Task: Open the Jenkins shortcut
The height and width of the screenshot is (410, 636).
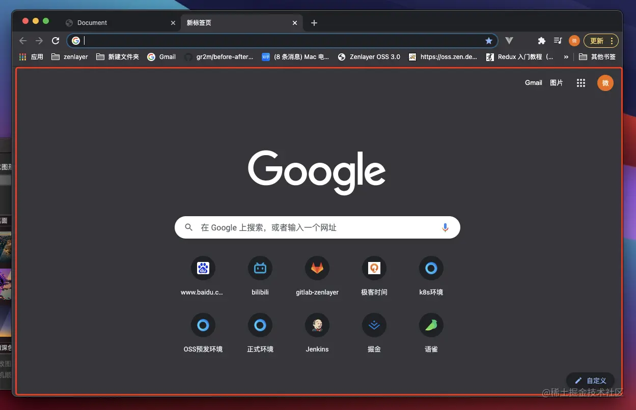Action: tap(317, 334)
